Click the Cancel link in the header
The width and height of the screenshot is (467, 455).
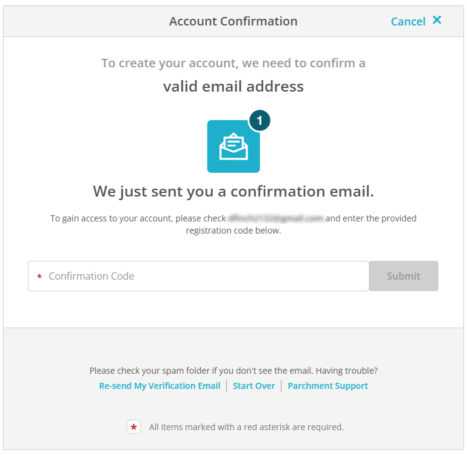point(408,21)
